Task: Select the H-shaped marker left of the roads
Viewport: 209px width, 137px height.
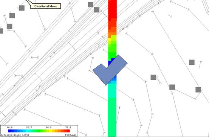Action: click(x=35, y=58)
